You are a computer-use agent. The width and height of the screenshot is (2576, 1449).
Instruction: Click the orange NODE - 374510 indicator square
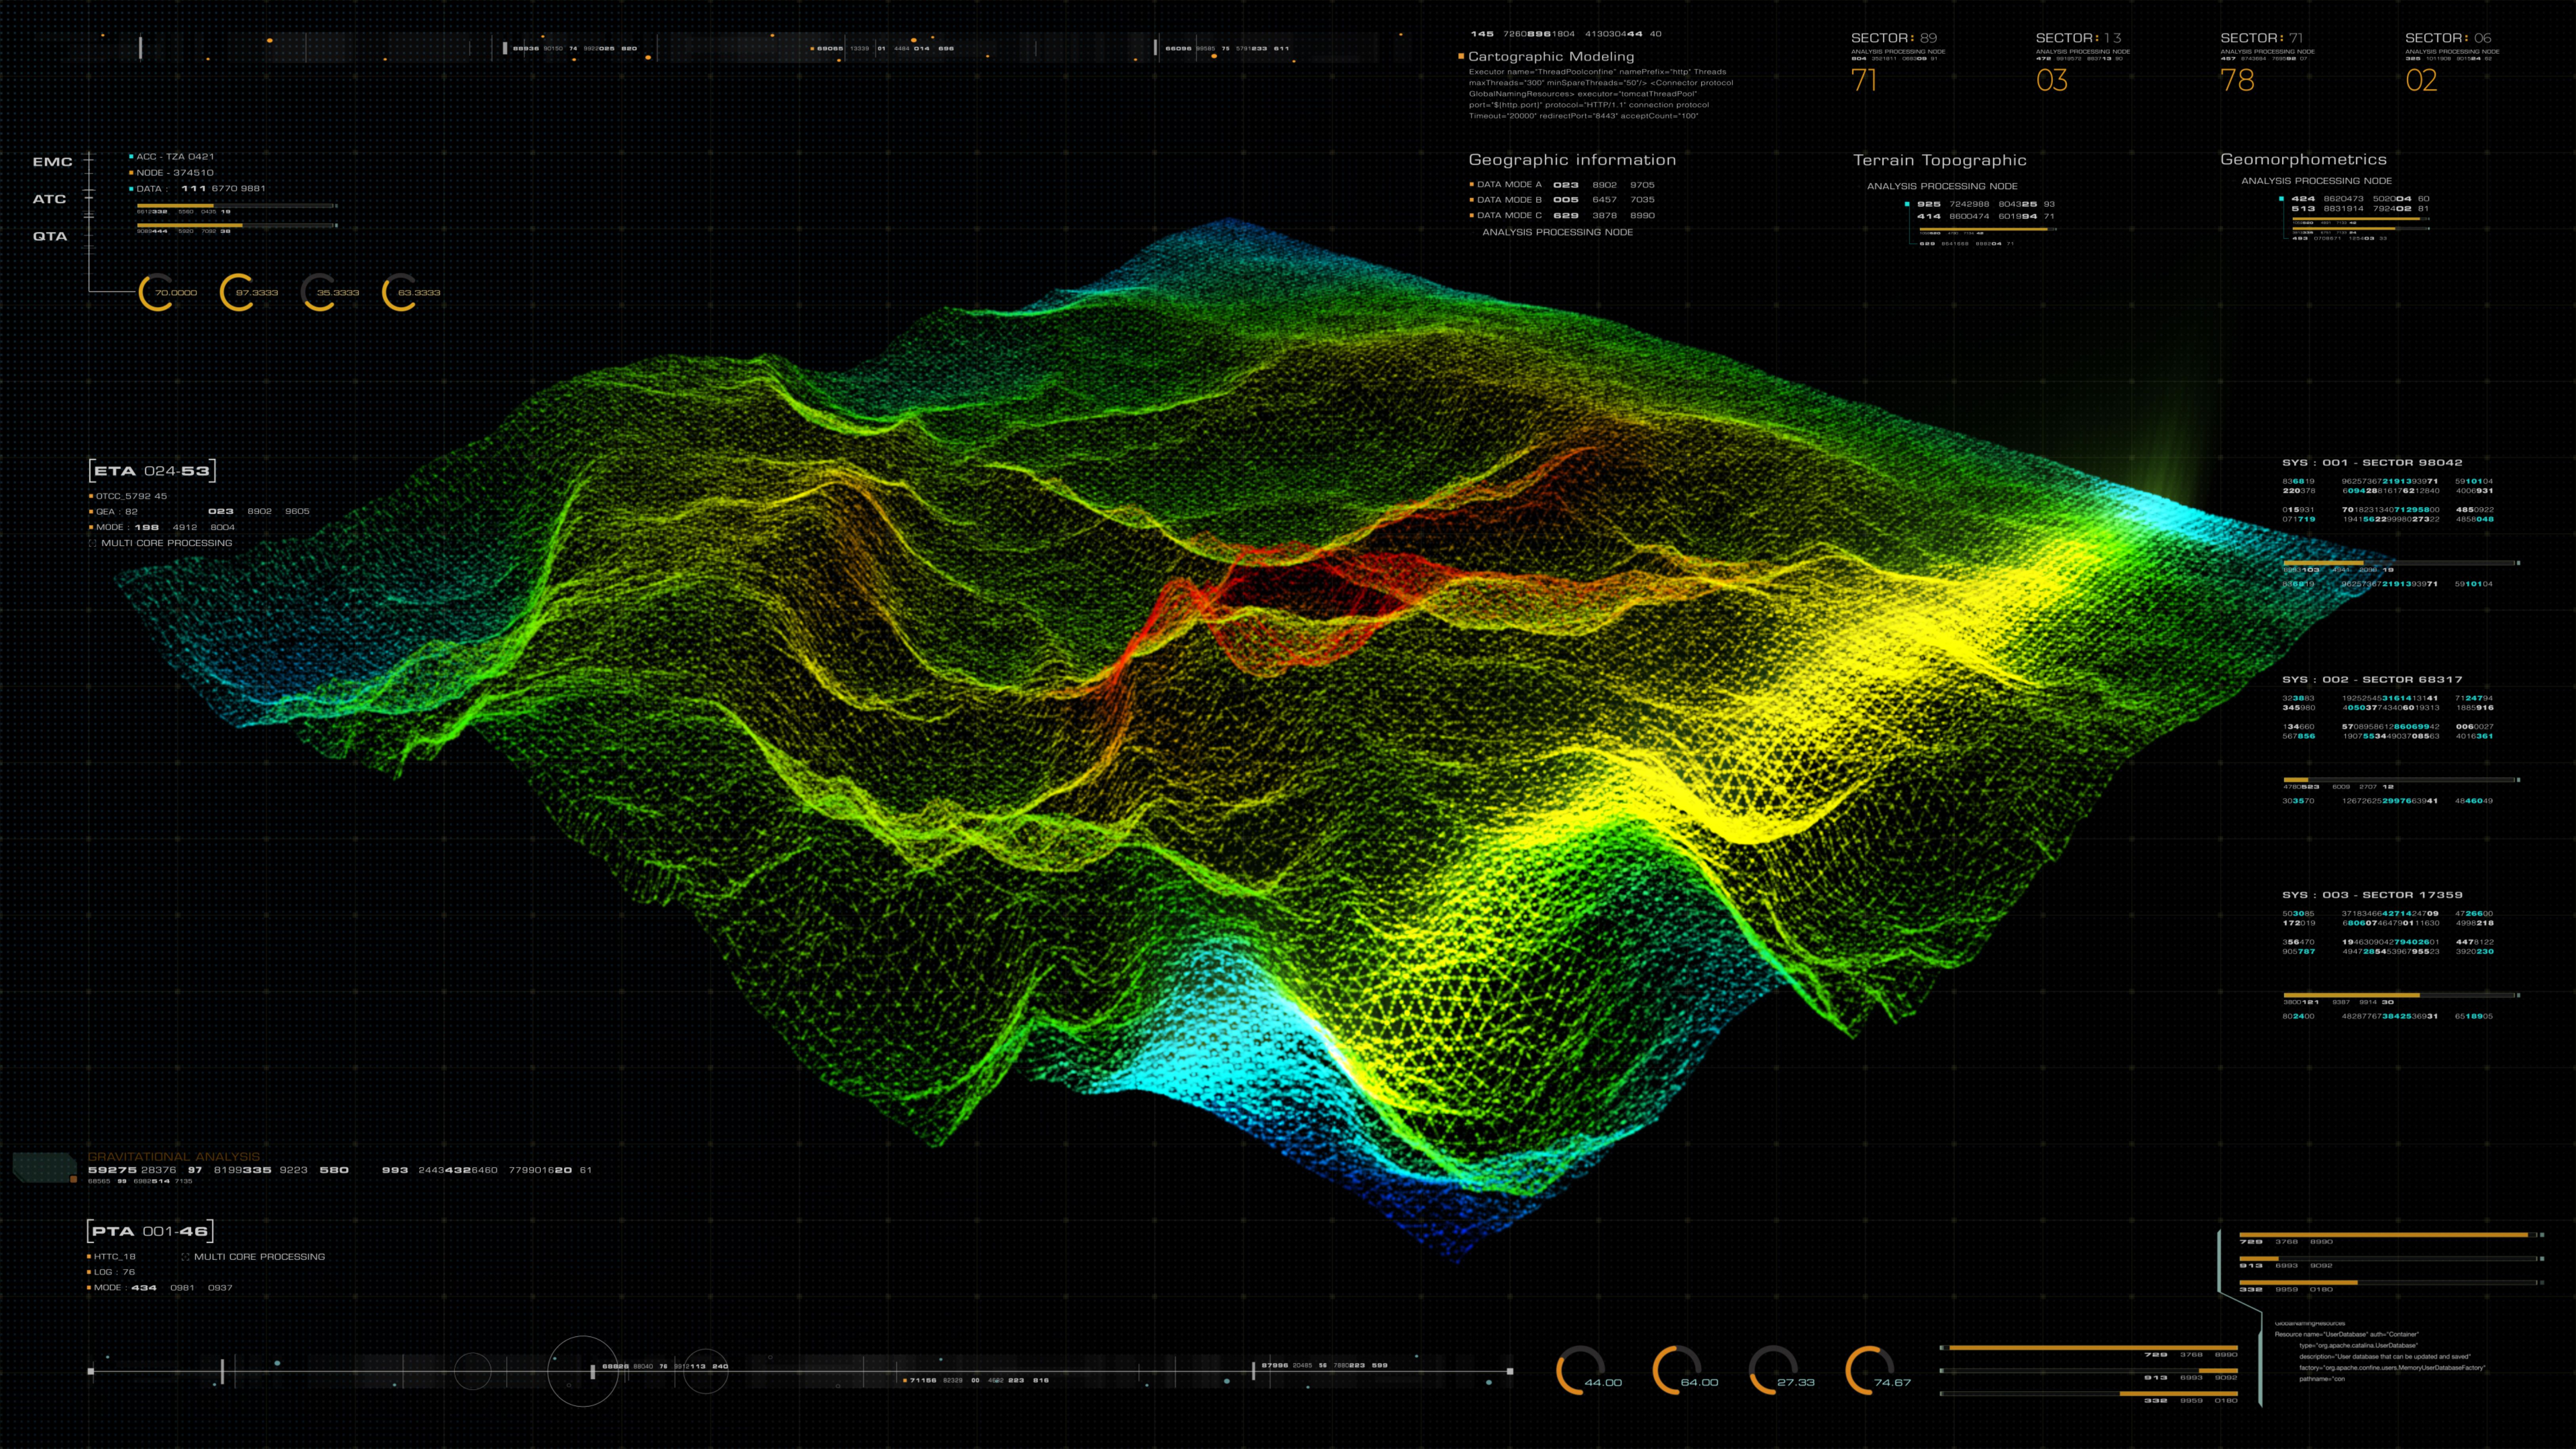tap(131, 172)
